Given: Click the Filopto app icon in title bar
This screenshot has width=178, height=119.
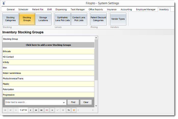Looking at the screenshot, I should 4,3.
